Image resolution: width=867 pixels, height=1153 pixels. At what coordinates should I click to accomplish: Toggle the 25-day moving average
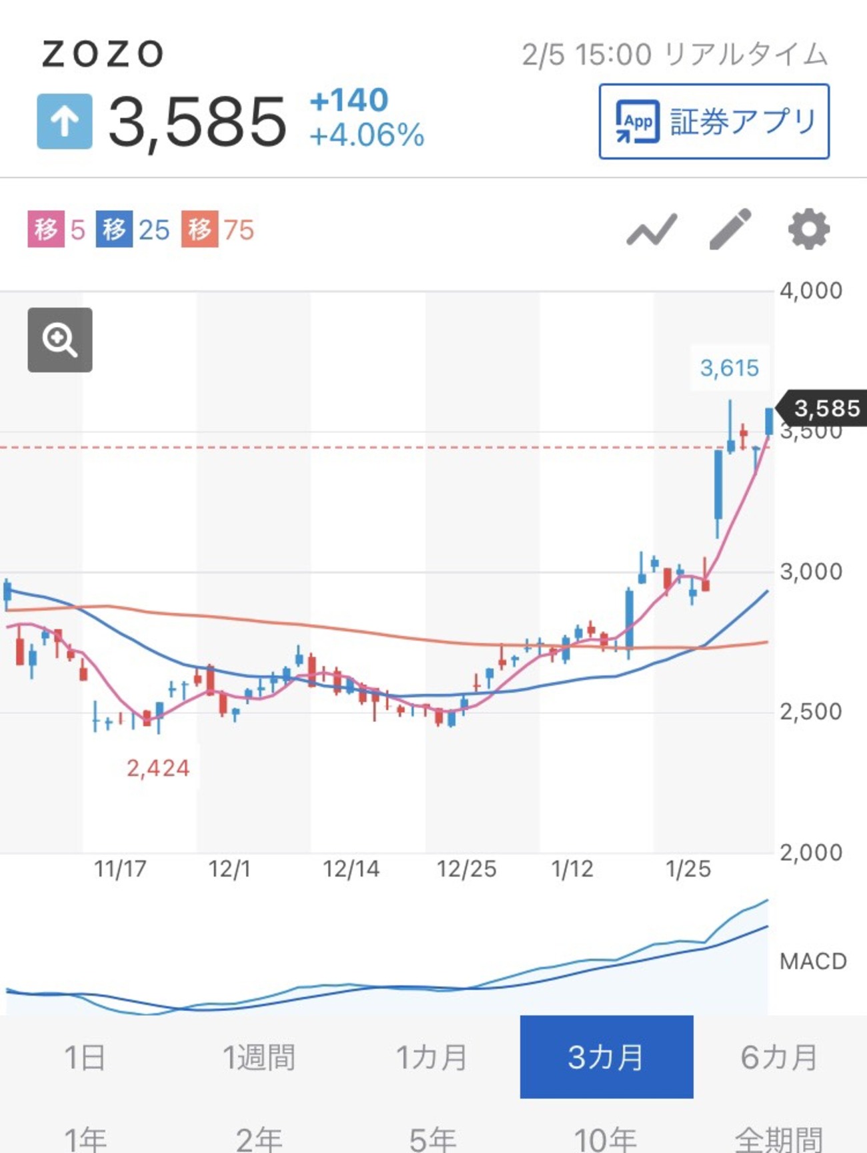click(133, 230)
